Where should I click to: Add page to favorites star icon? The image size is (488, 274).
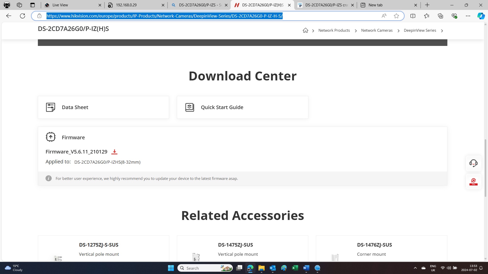tap(396, 16)
